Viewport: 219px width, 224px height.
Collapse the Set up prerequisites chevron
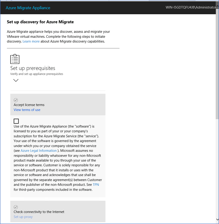(16, 80)
